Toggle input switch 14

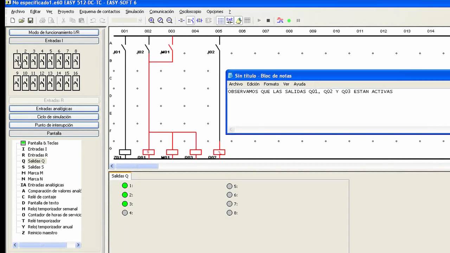pos(59,83)
